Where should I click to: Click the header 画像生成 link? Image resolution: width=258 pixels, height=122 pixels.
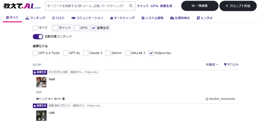click(x=166, y=6)
